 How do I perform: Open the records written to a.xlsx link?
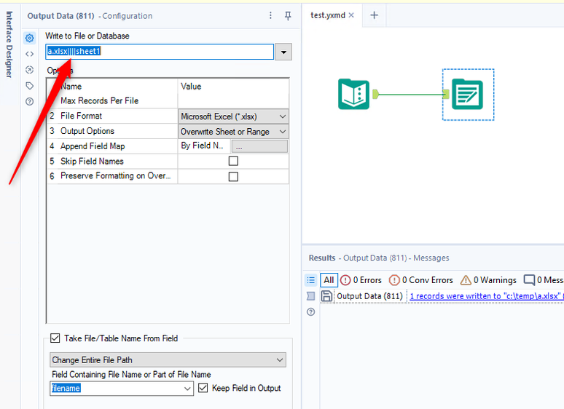click(x=486, y=296)
